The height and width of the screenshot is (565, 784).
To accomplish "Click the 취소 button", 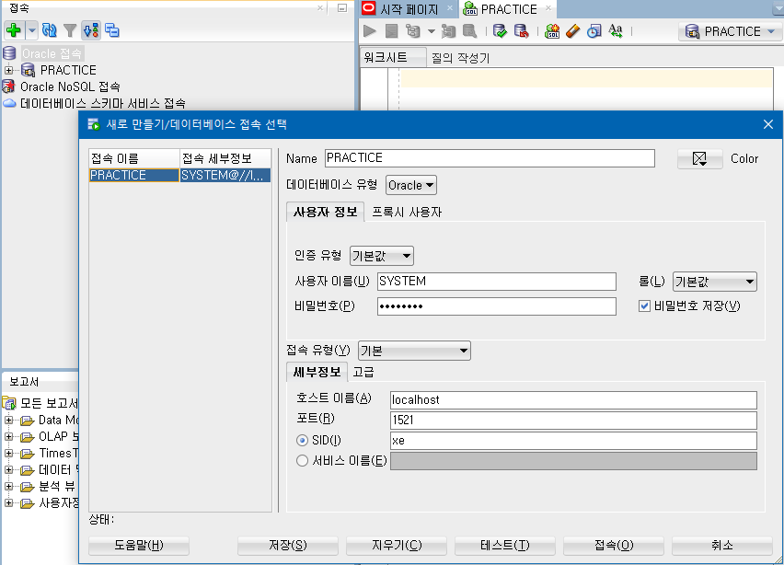I will 722,545.
